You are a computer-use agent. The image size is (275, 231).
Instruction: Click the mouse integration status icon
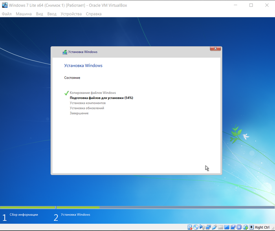(x=246, y=227)
